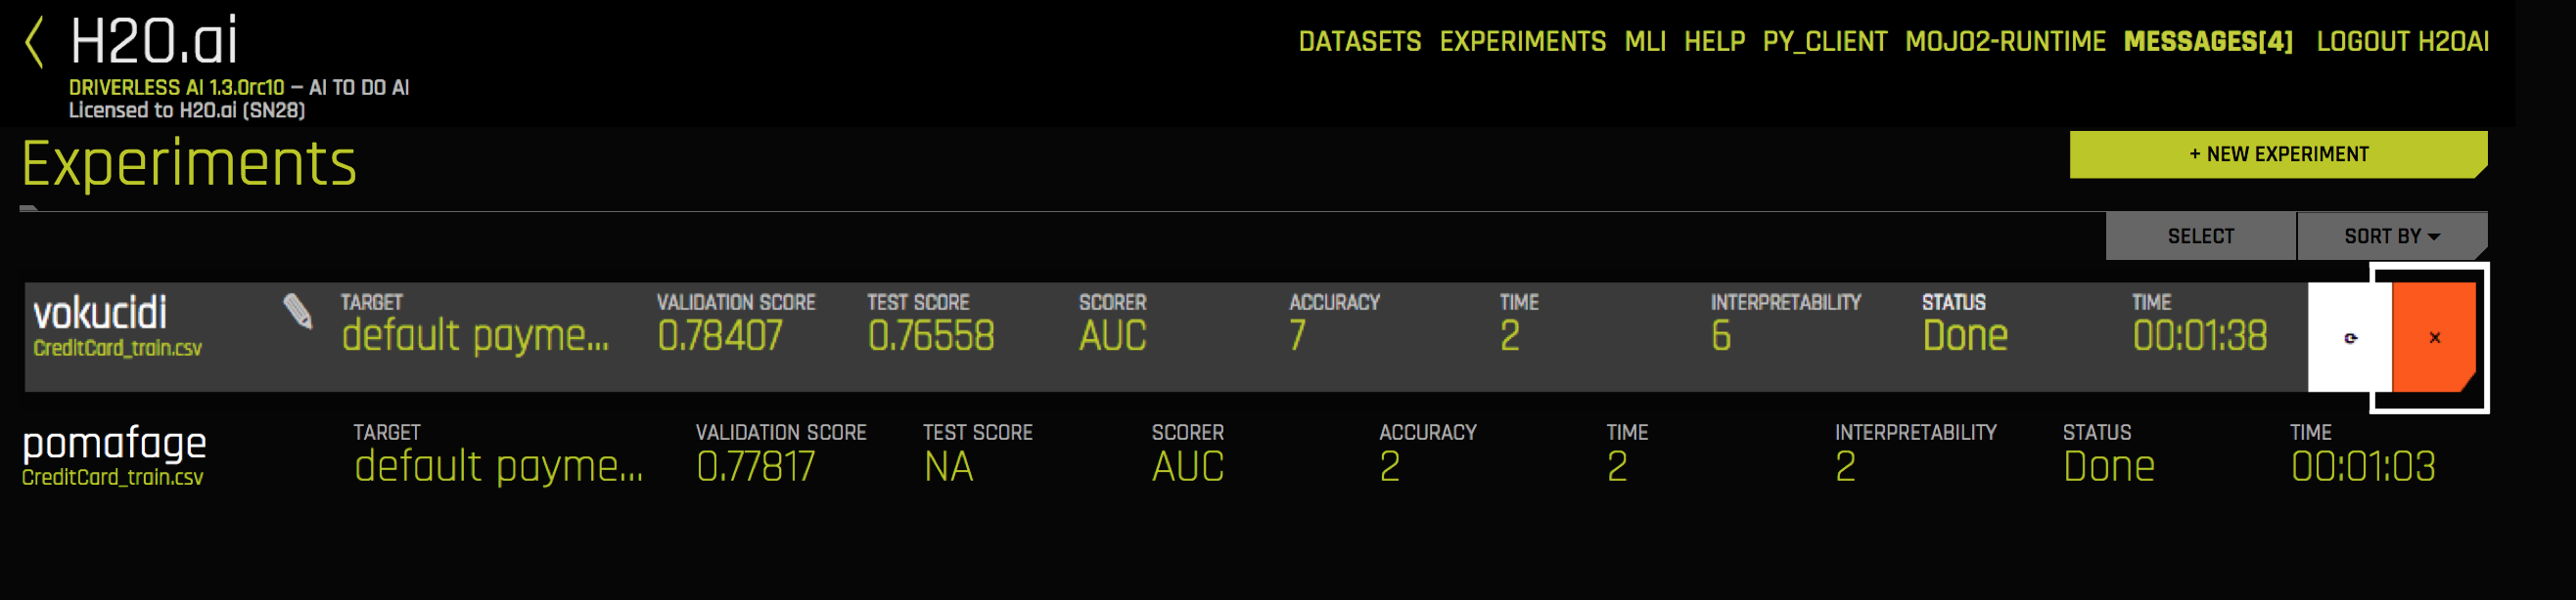The width and height of the screenshot is (2576, 600).
Task: Open the pomafage experiment
Action: click(114, 445)
